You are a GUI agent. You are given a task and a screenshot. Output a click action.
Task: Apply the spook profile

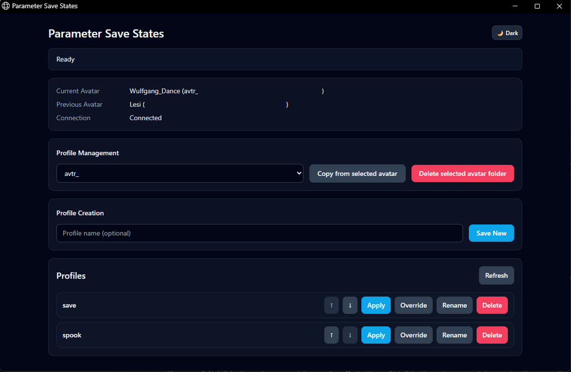click(x=376, y=335)
